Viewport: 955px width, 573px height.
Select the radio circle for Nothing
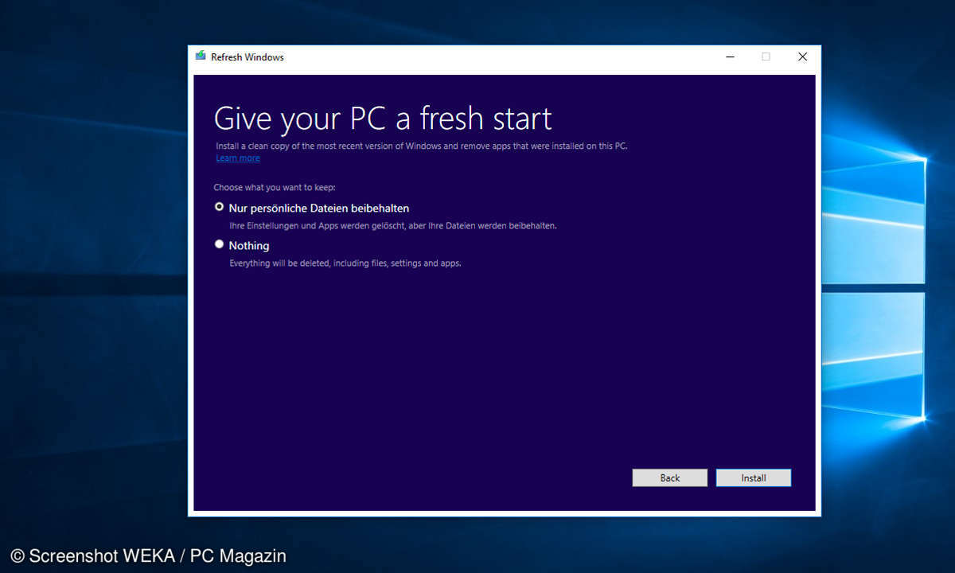point(220,244)
